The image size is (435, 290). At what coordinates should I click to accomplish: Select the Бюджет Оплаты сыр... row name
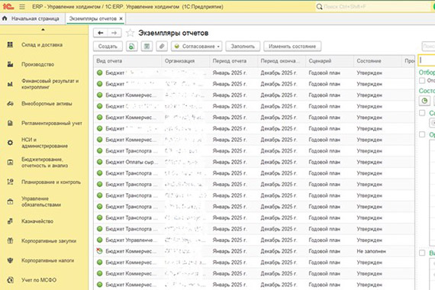[x=132, y=162]
